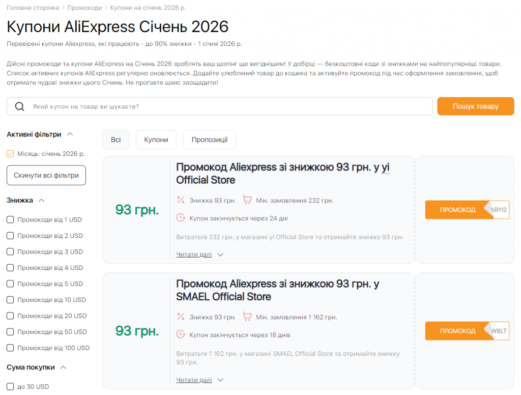Image resolution: width=521 pixels, height=395 pixels.
Task: Switch to the Пропозиції tab
Action: pos(209,139)
